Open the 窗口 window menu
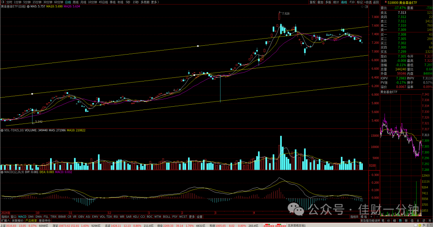Image resolution: width=433 pixels, height=227 pixels. point(14,217)
